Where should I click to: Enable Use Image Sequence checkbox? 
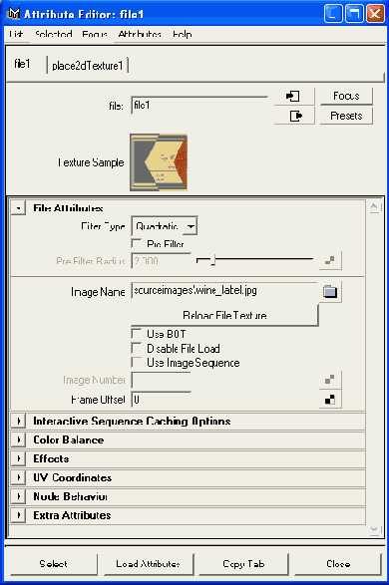[x=137, y=363]
